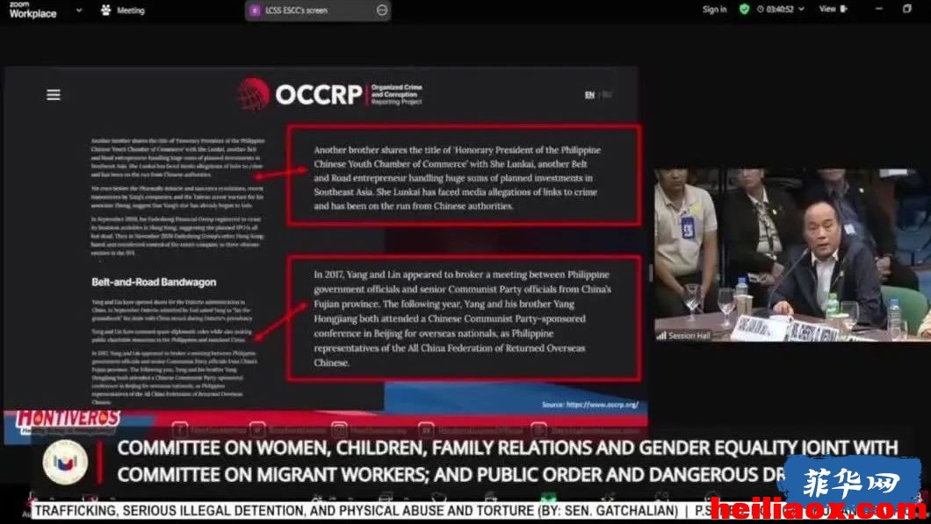Click the meeting timer 03:40:52

coord(780,10)
